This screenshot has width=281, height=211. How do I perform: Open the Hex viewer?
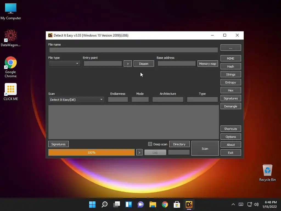pos(231,90)
